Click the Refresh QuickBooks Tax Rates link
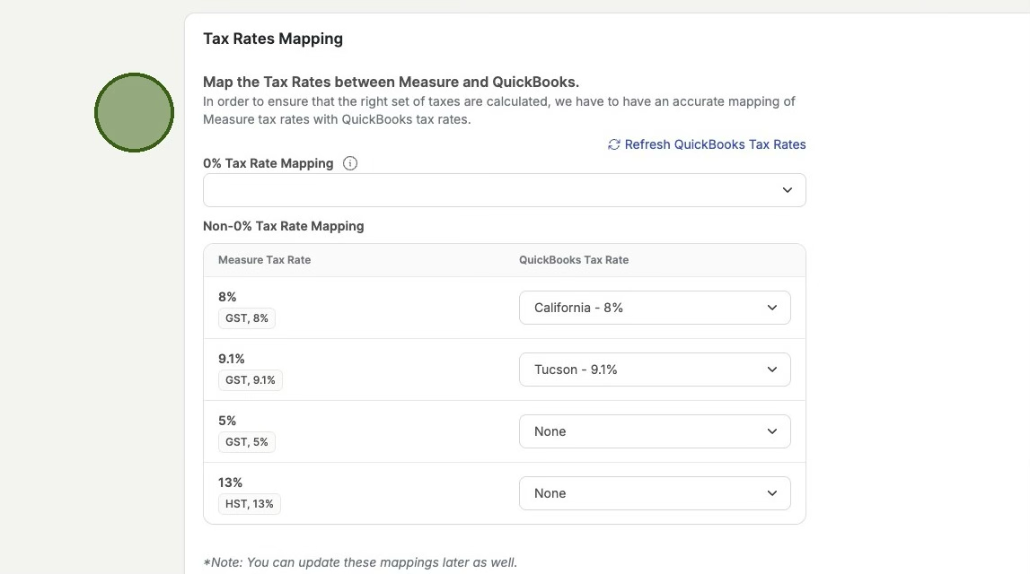Screen dimensions: 1030x574 pos(715,144)
